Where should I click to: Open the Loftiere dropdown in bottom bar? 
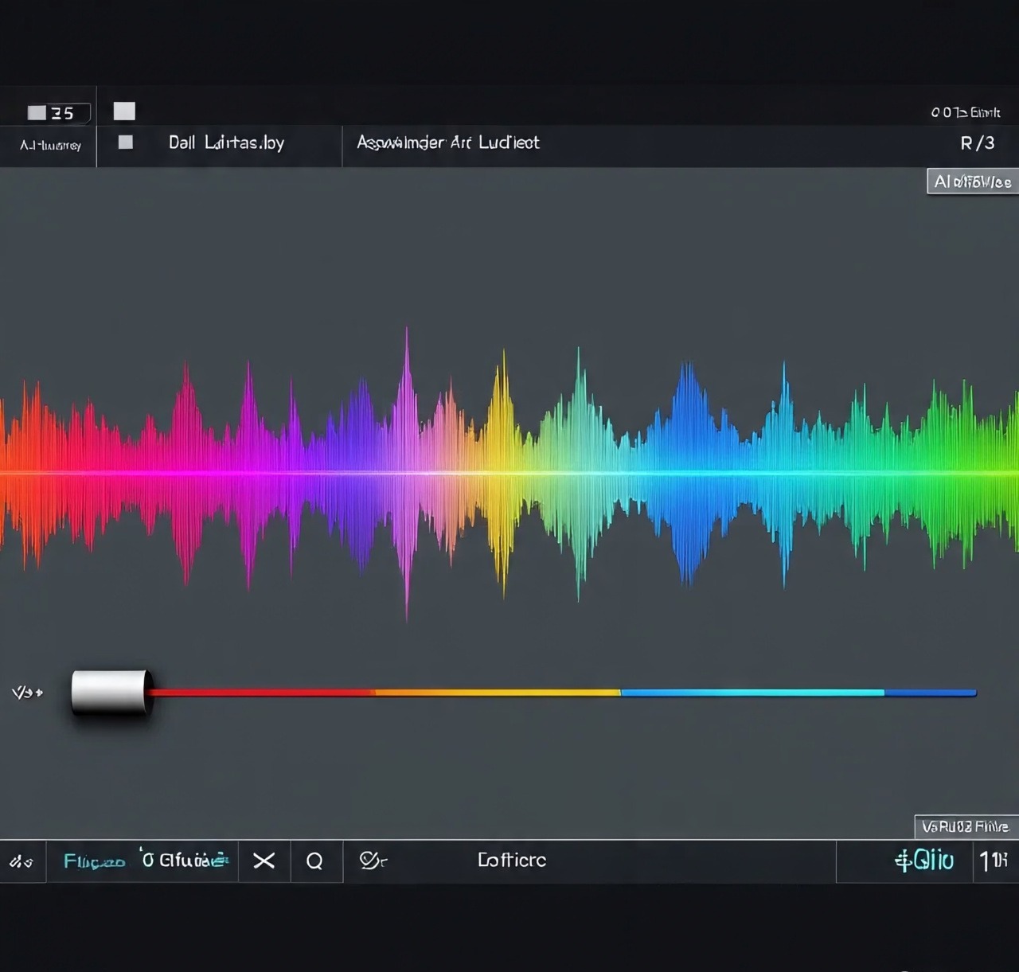click(x=511, y=860)
